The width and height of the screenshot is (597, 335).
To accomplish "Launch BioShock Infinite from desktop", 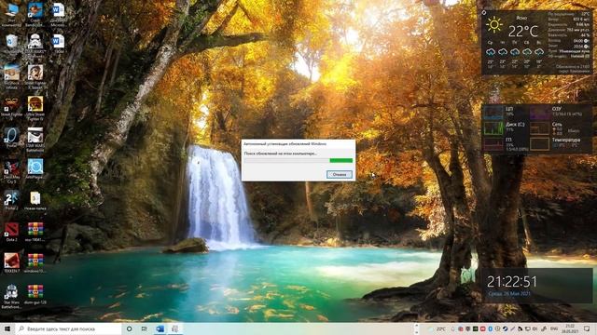I will tap(12, 77).
